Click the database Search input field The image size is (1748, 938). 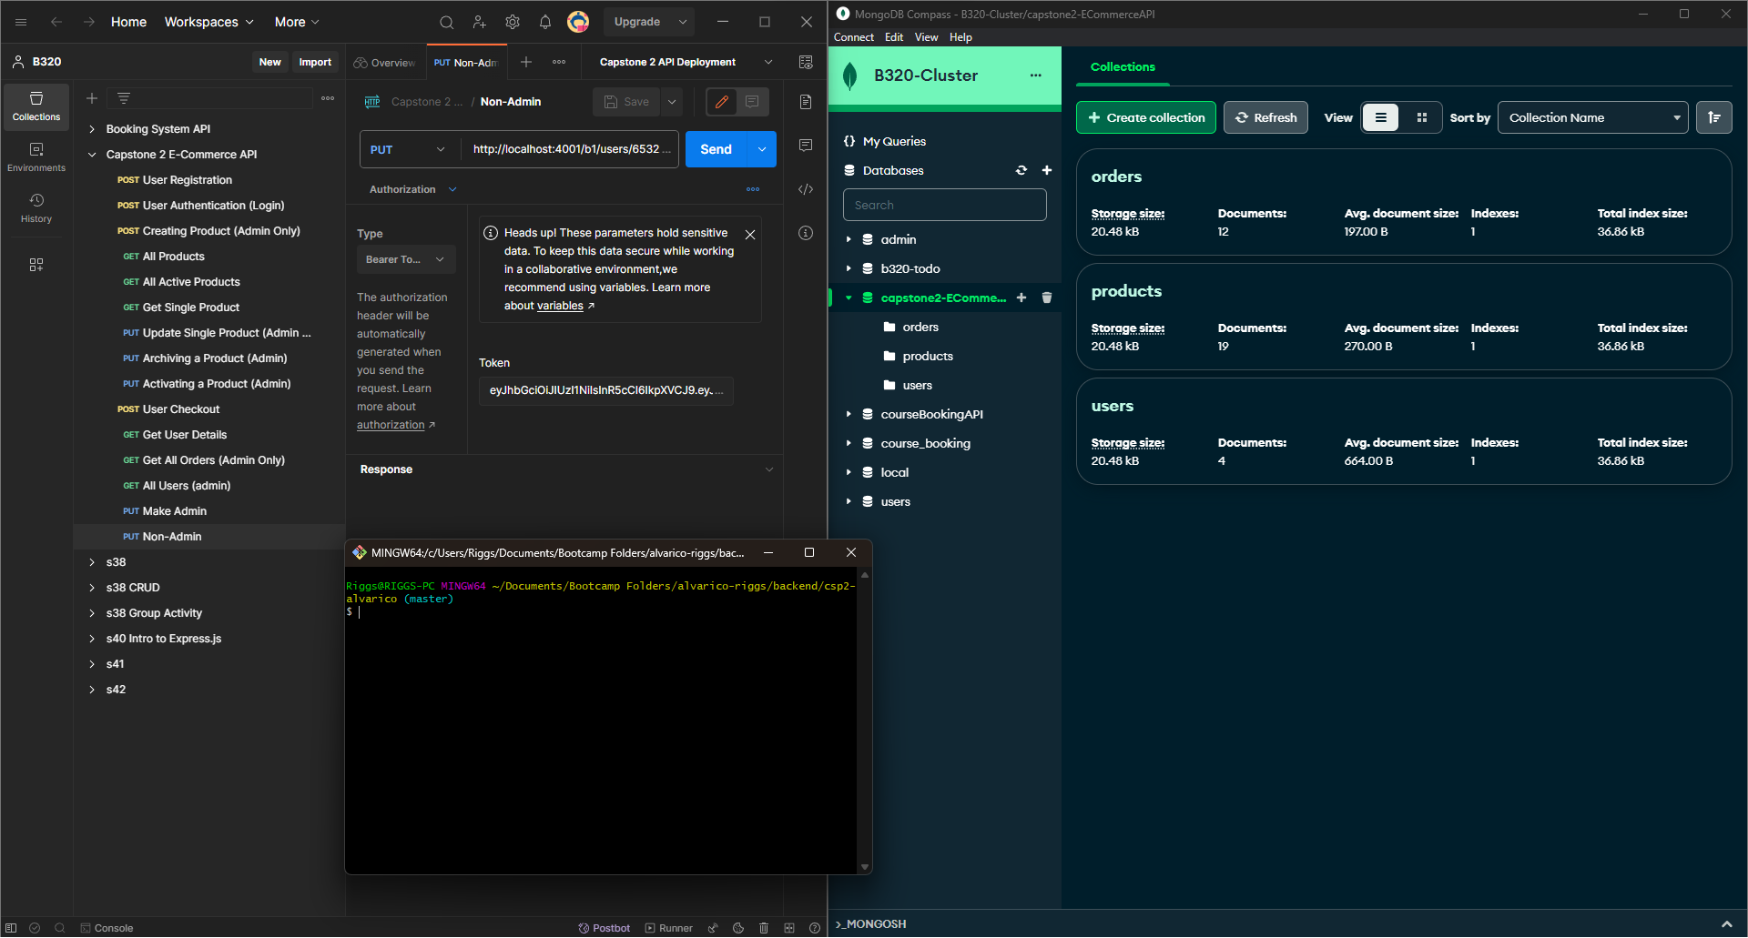tap(944, 205)
